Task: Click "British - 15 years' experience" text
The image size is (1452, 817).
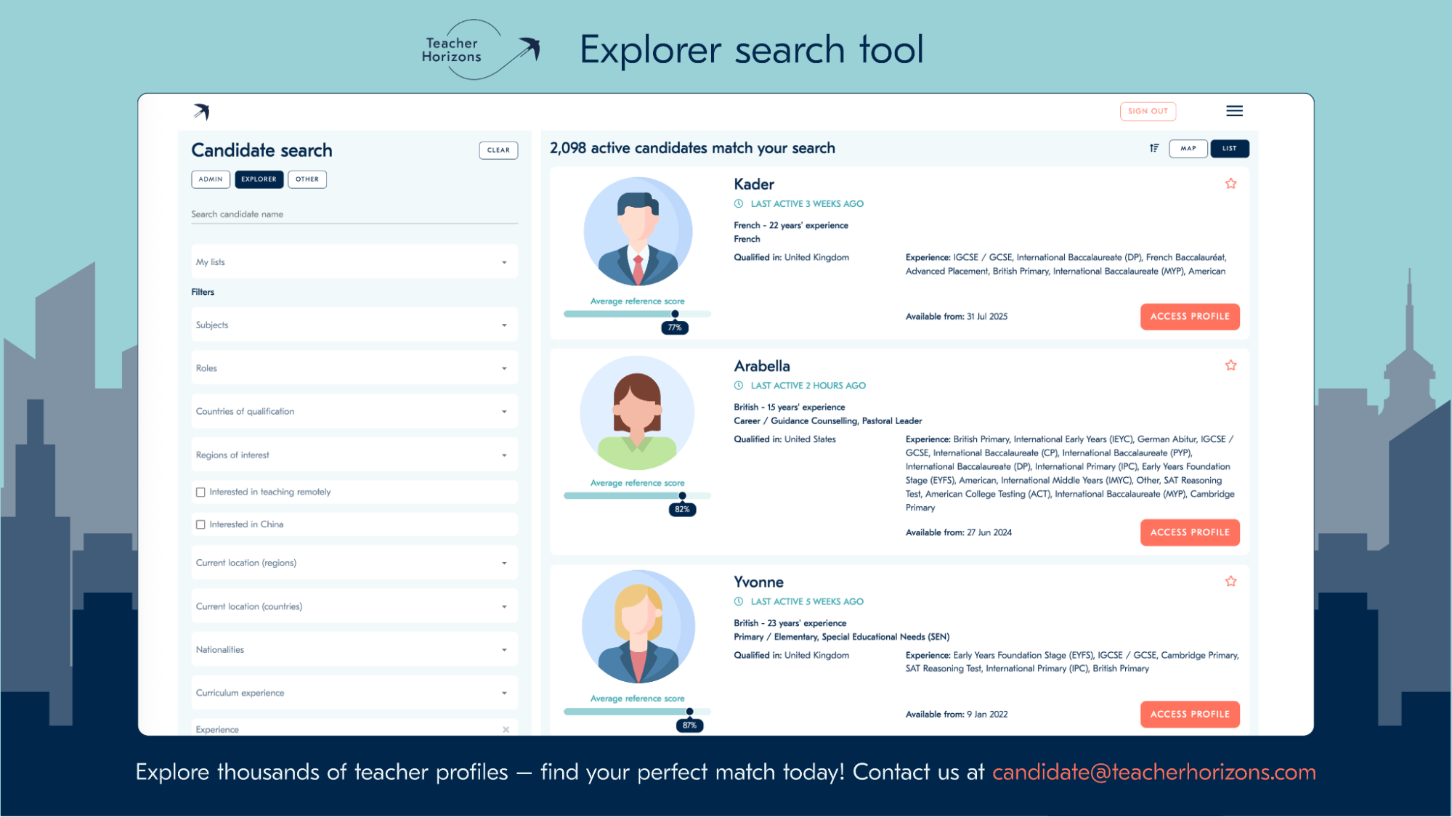Action: coord(789,407)
